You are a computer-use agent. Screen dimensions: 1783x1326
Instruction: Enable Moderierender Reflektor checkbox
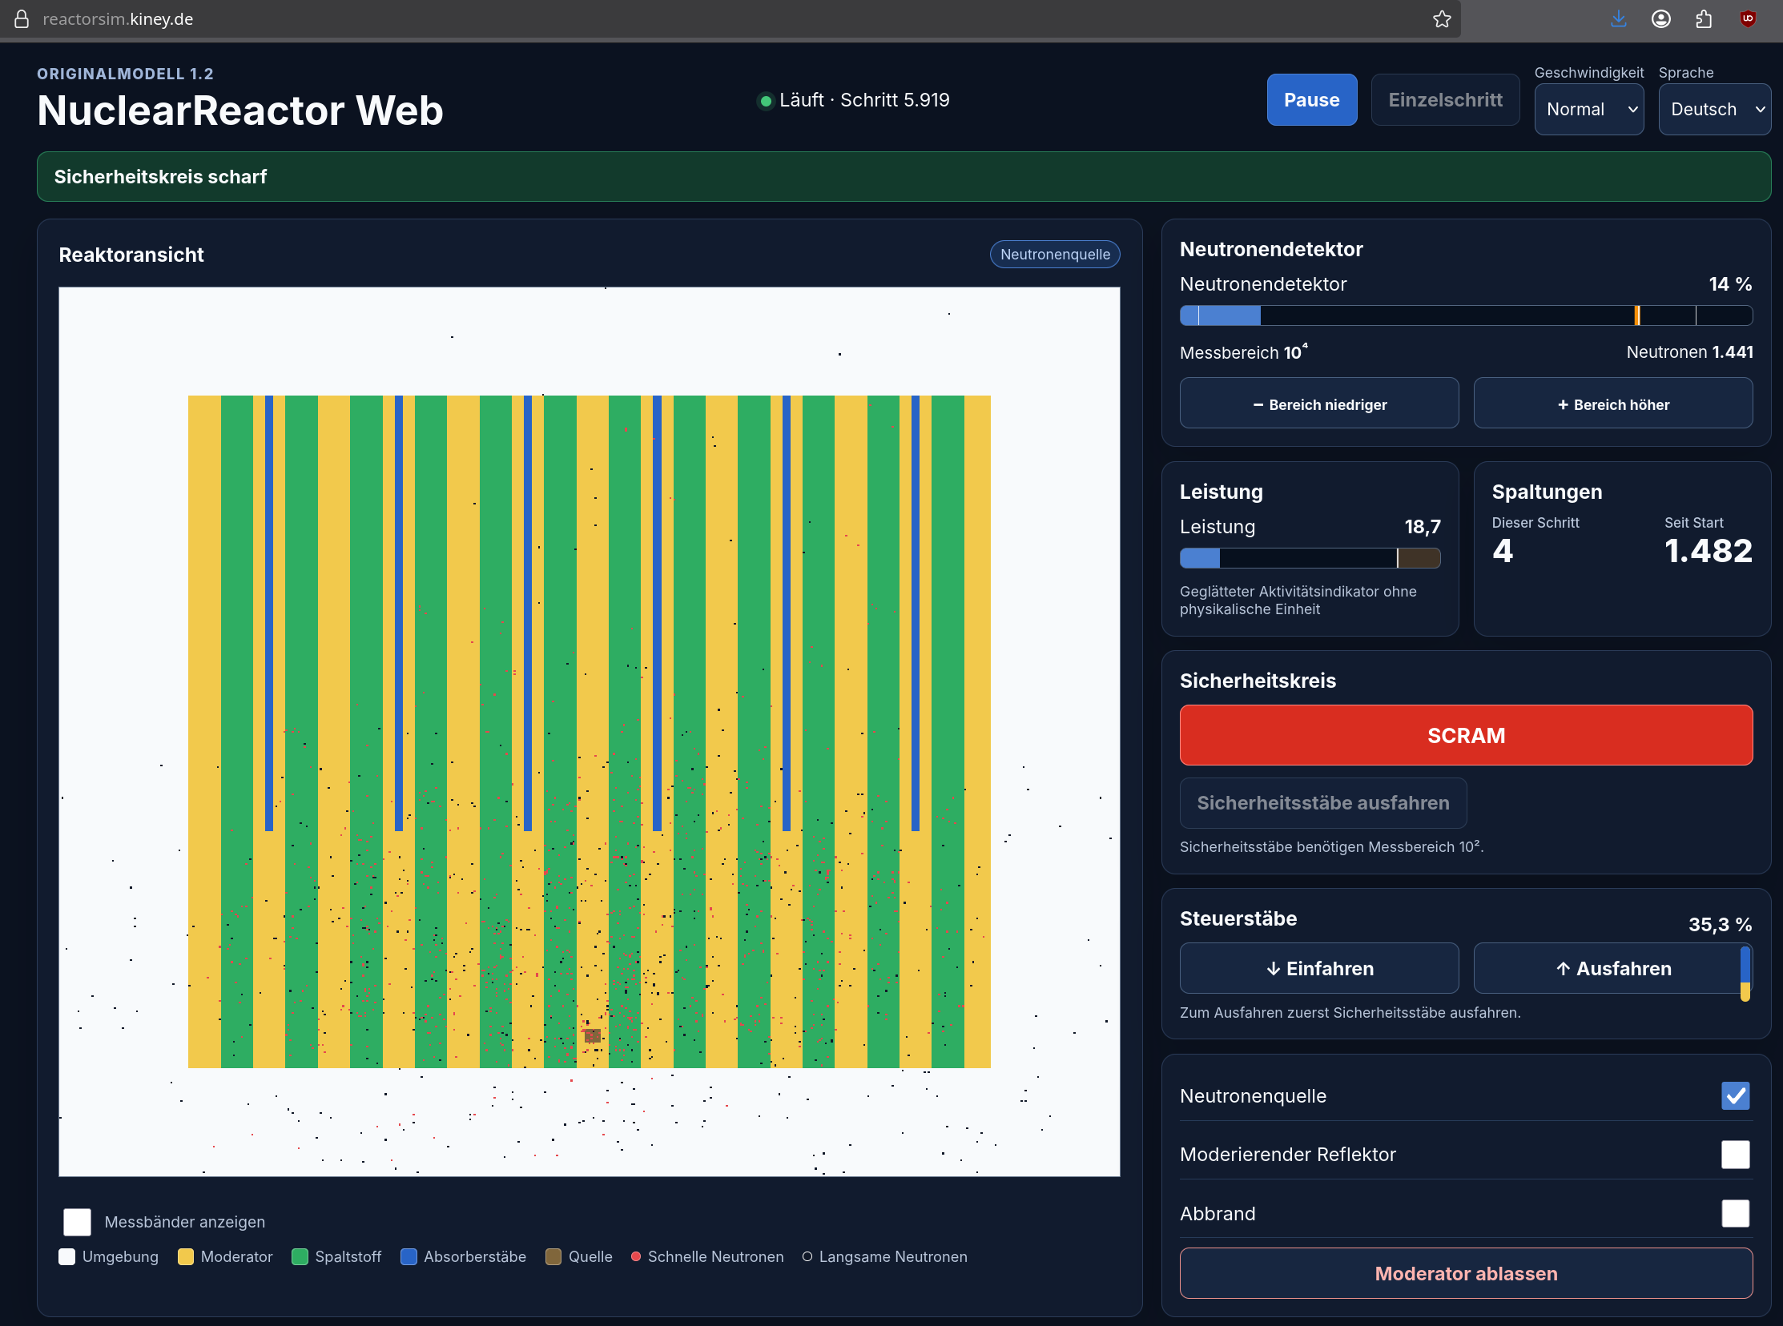[x=1735, y=1154]
